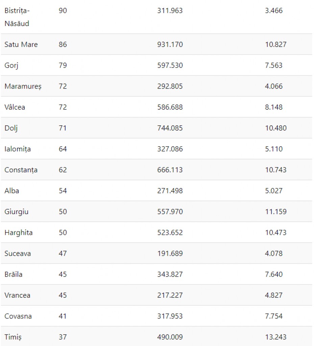This screenshot has height=346, width=314.
Task: Click the Bistrița-Năsăud county name cell
Action: [x=17, y=17]
